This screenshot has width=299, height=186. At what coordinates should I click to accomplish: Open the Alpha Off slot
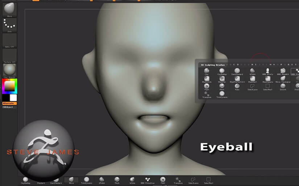point(9,41)
